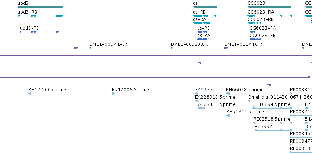
Task: Select the RH12009.5prime EST marker
Action: tap(29, 93)
